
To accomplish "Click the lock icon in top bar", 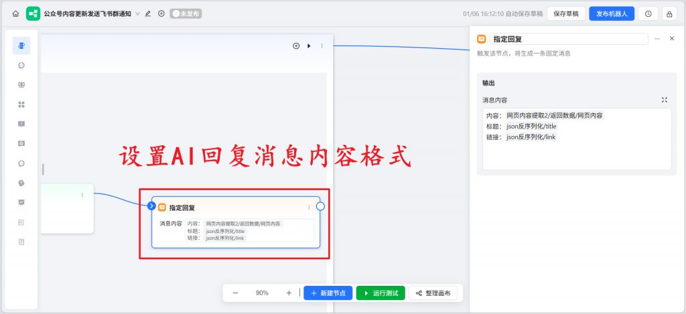I will [x=669, y=13].
